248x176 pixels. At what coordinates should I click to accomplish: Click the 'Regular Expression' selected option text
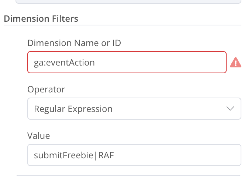(73, 109)
